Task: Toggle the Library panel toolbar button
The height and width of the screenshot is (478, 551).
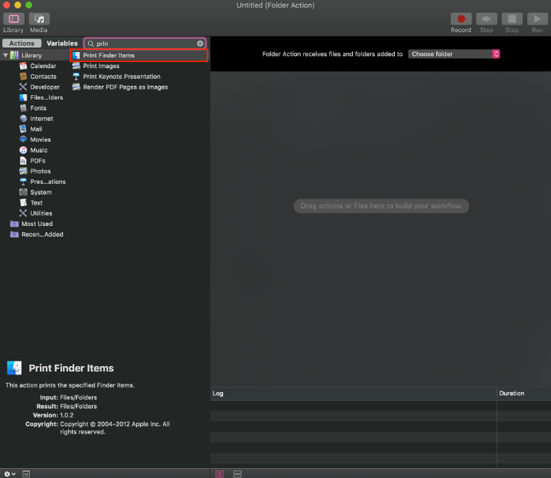Action: click(14, 19)
